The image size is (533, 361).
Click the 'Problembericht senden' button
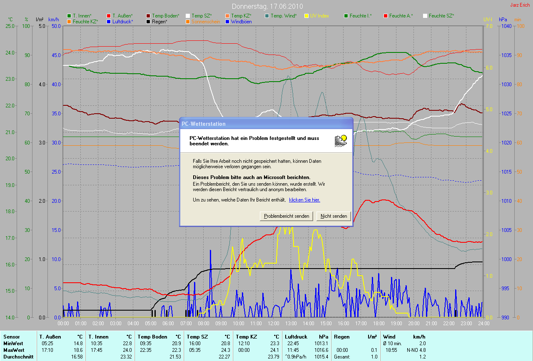click(286, 216)
